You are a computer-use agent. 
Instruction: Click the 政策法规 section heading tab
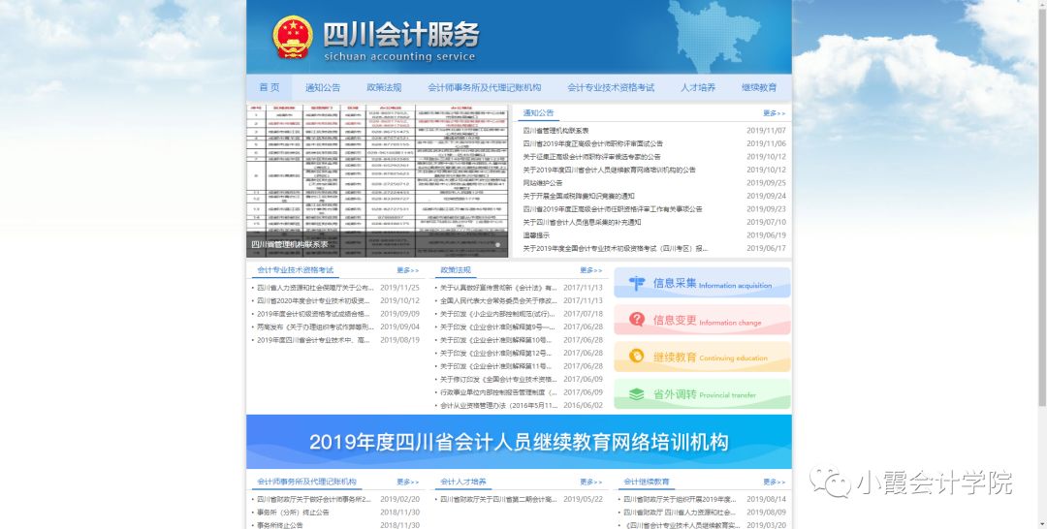[x=456, y=270]
